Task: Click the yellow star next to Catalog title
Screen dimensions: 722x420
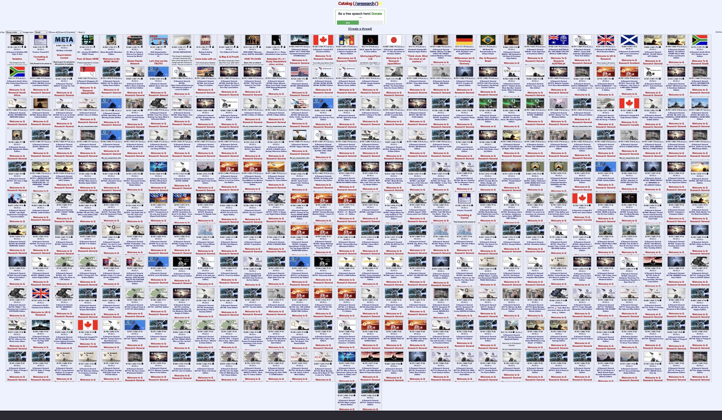Action: coord(380,3)
